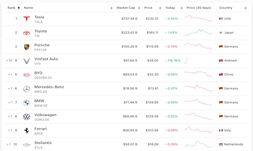
Task: Click the BYD logo icon
Action: (x=27, y=75)
